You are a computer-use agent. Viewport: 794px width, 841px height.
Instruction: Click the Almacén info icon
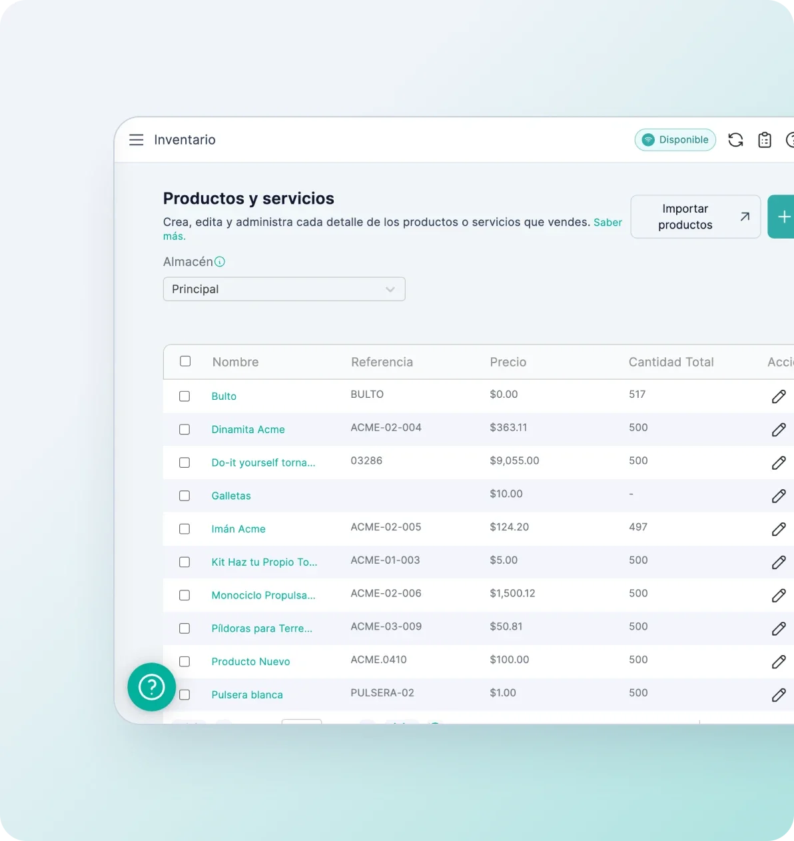coord(220,262)
